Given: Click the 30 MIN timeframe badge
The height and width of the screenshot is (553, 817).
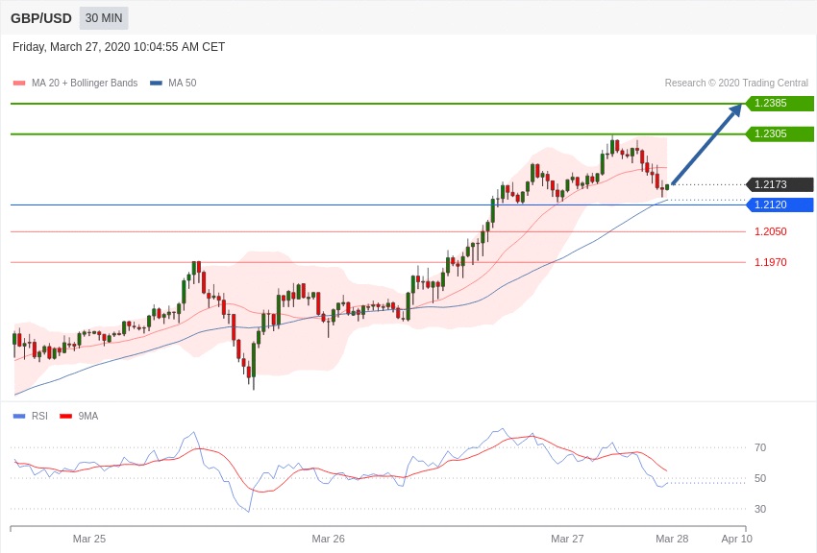Looking at the screenshot, I should pyautogui.click(x=103, y=18).
